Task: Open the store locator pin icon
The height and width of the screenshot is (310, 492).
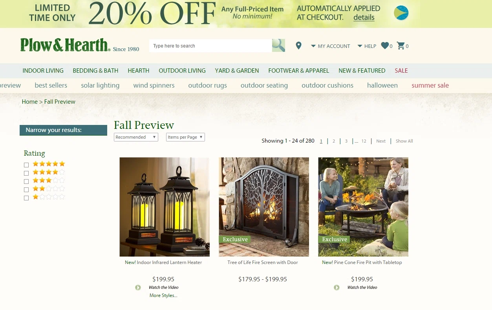Action: coord(299,46)
